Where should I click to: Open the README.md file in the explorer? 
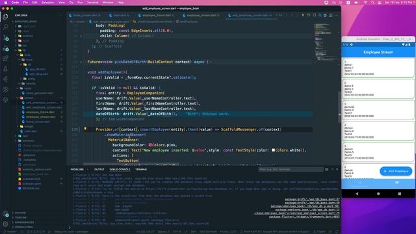pos(31,188)
